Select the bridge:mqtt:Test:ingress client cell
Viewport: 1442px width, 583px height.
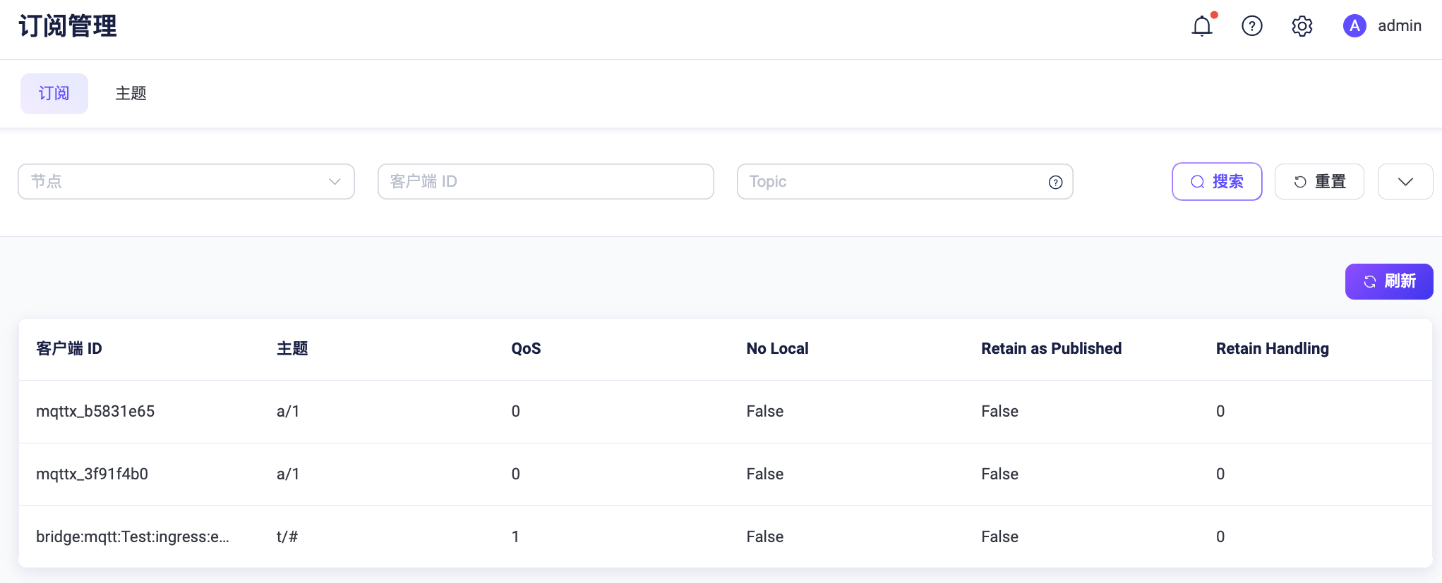133,537
